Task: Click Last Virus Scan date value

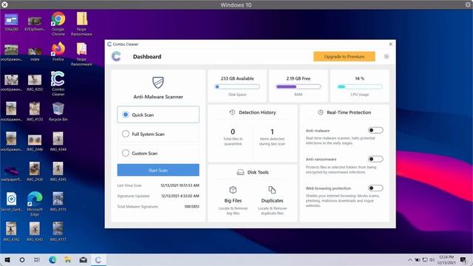Action: tap(180, 185)
